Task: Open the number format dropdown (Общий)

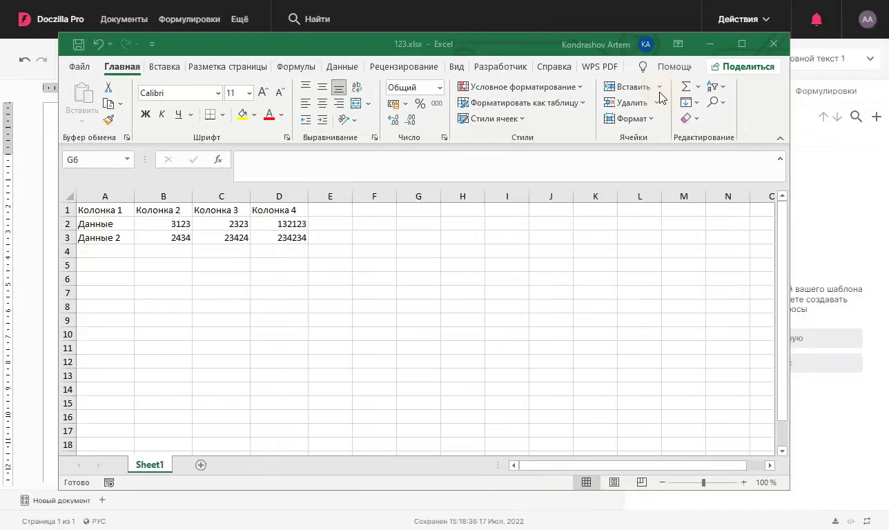Action: (440, 88)
